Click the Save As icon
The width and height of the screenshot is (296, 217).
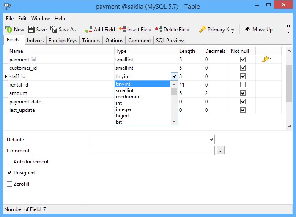54,29
